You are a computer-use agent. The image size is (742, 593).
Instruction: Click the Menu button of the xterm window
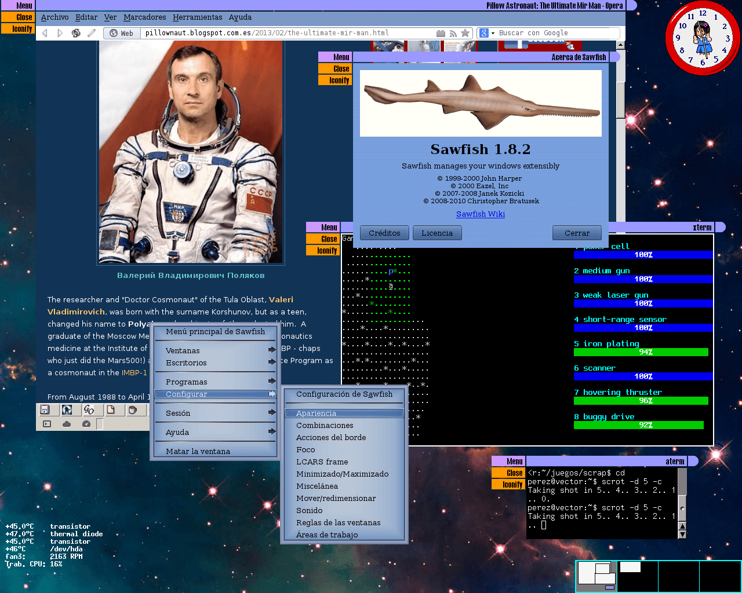(x=323, y=228)
